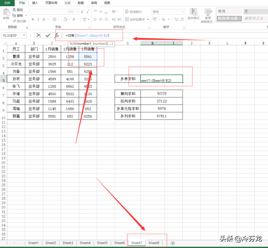This screenshot has height=248, width=268.
Task: Toggle bold formatting
Action: click(x=33, y=19)
